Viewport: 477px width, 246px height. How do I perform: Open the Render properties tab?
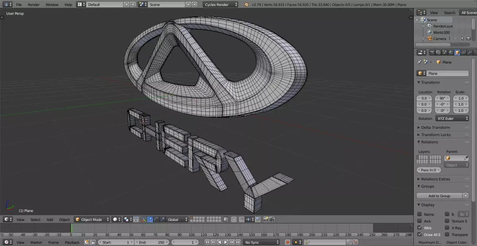click(x=432, y=52)
